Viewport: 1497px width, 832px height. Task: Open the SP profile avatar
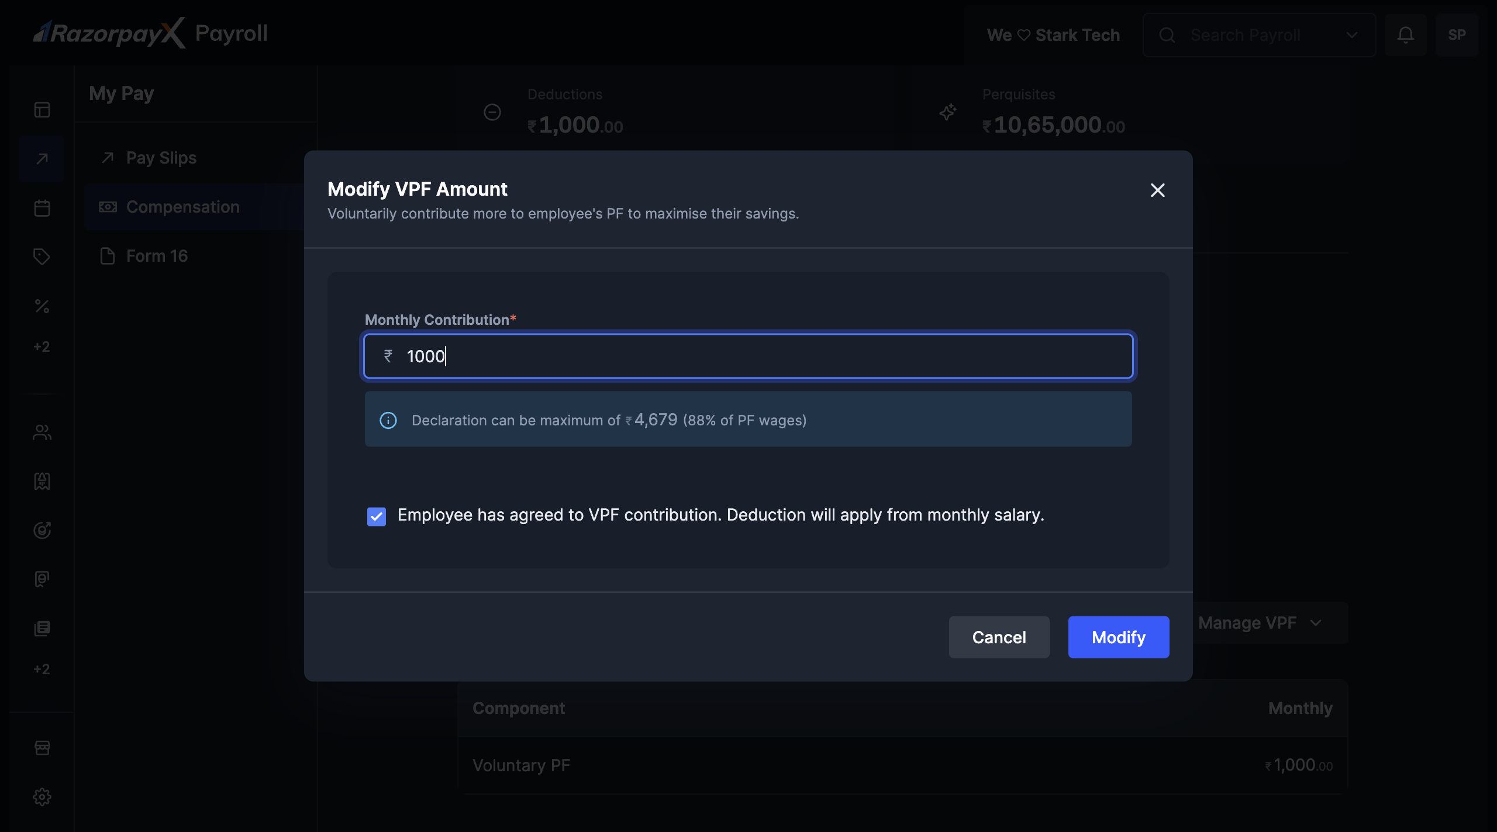(x=1457, y=35)
